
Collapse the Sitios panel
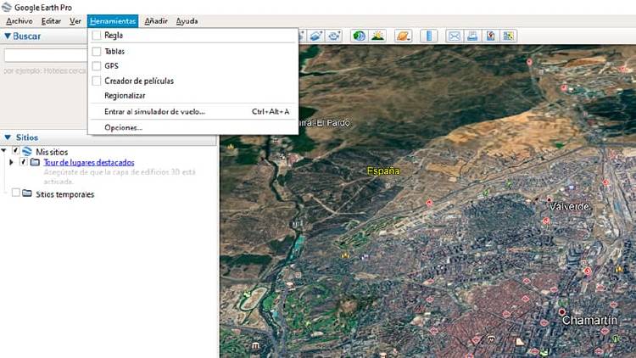[x=8, y=137]
